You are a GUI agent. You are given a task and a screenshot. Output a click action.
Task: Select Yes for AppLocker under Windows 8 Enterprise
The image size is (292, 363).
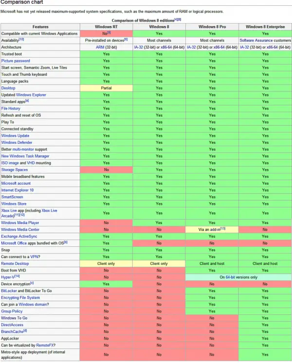[265, 339]
